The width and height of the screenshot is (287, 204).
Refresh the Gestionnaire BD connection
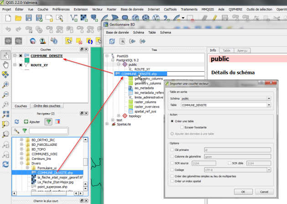(x=112, y=41)
